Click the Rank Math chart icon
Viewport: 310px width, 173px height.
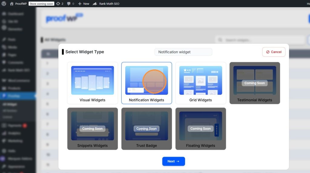[95, 4]
